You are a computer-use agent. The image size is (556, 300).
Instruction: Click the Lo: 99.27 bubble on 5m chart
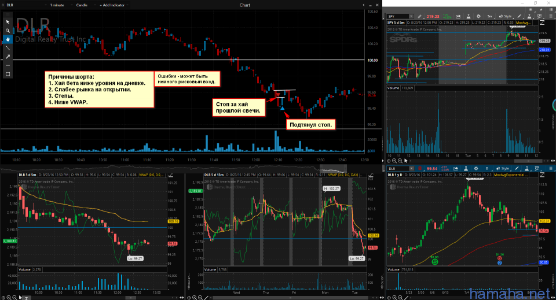click(x=135, y=258)
